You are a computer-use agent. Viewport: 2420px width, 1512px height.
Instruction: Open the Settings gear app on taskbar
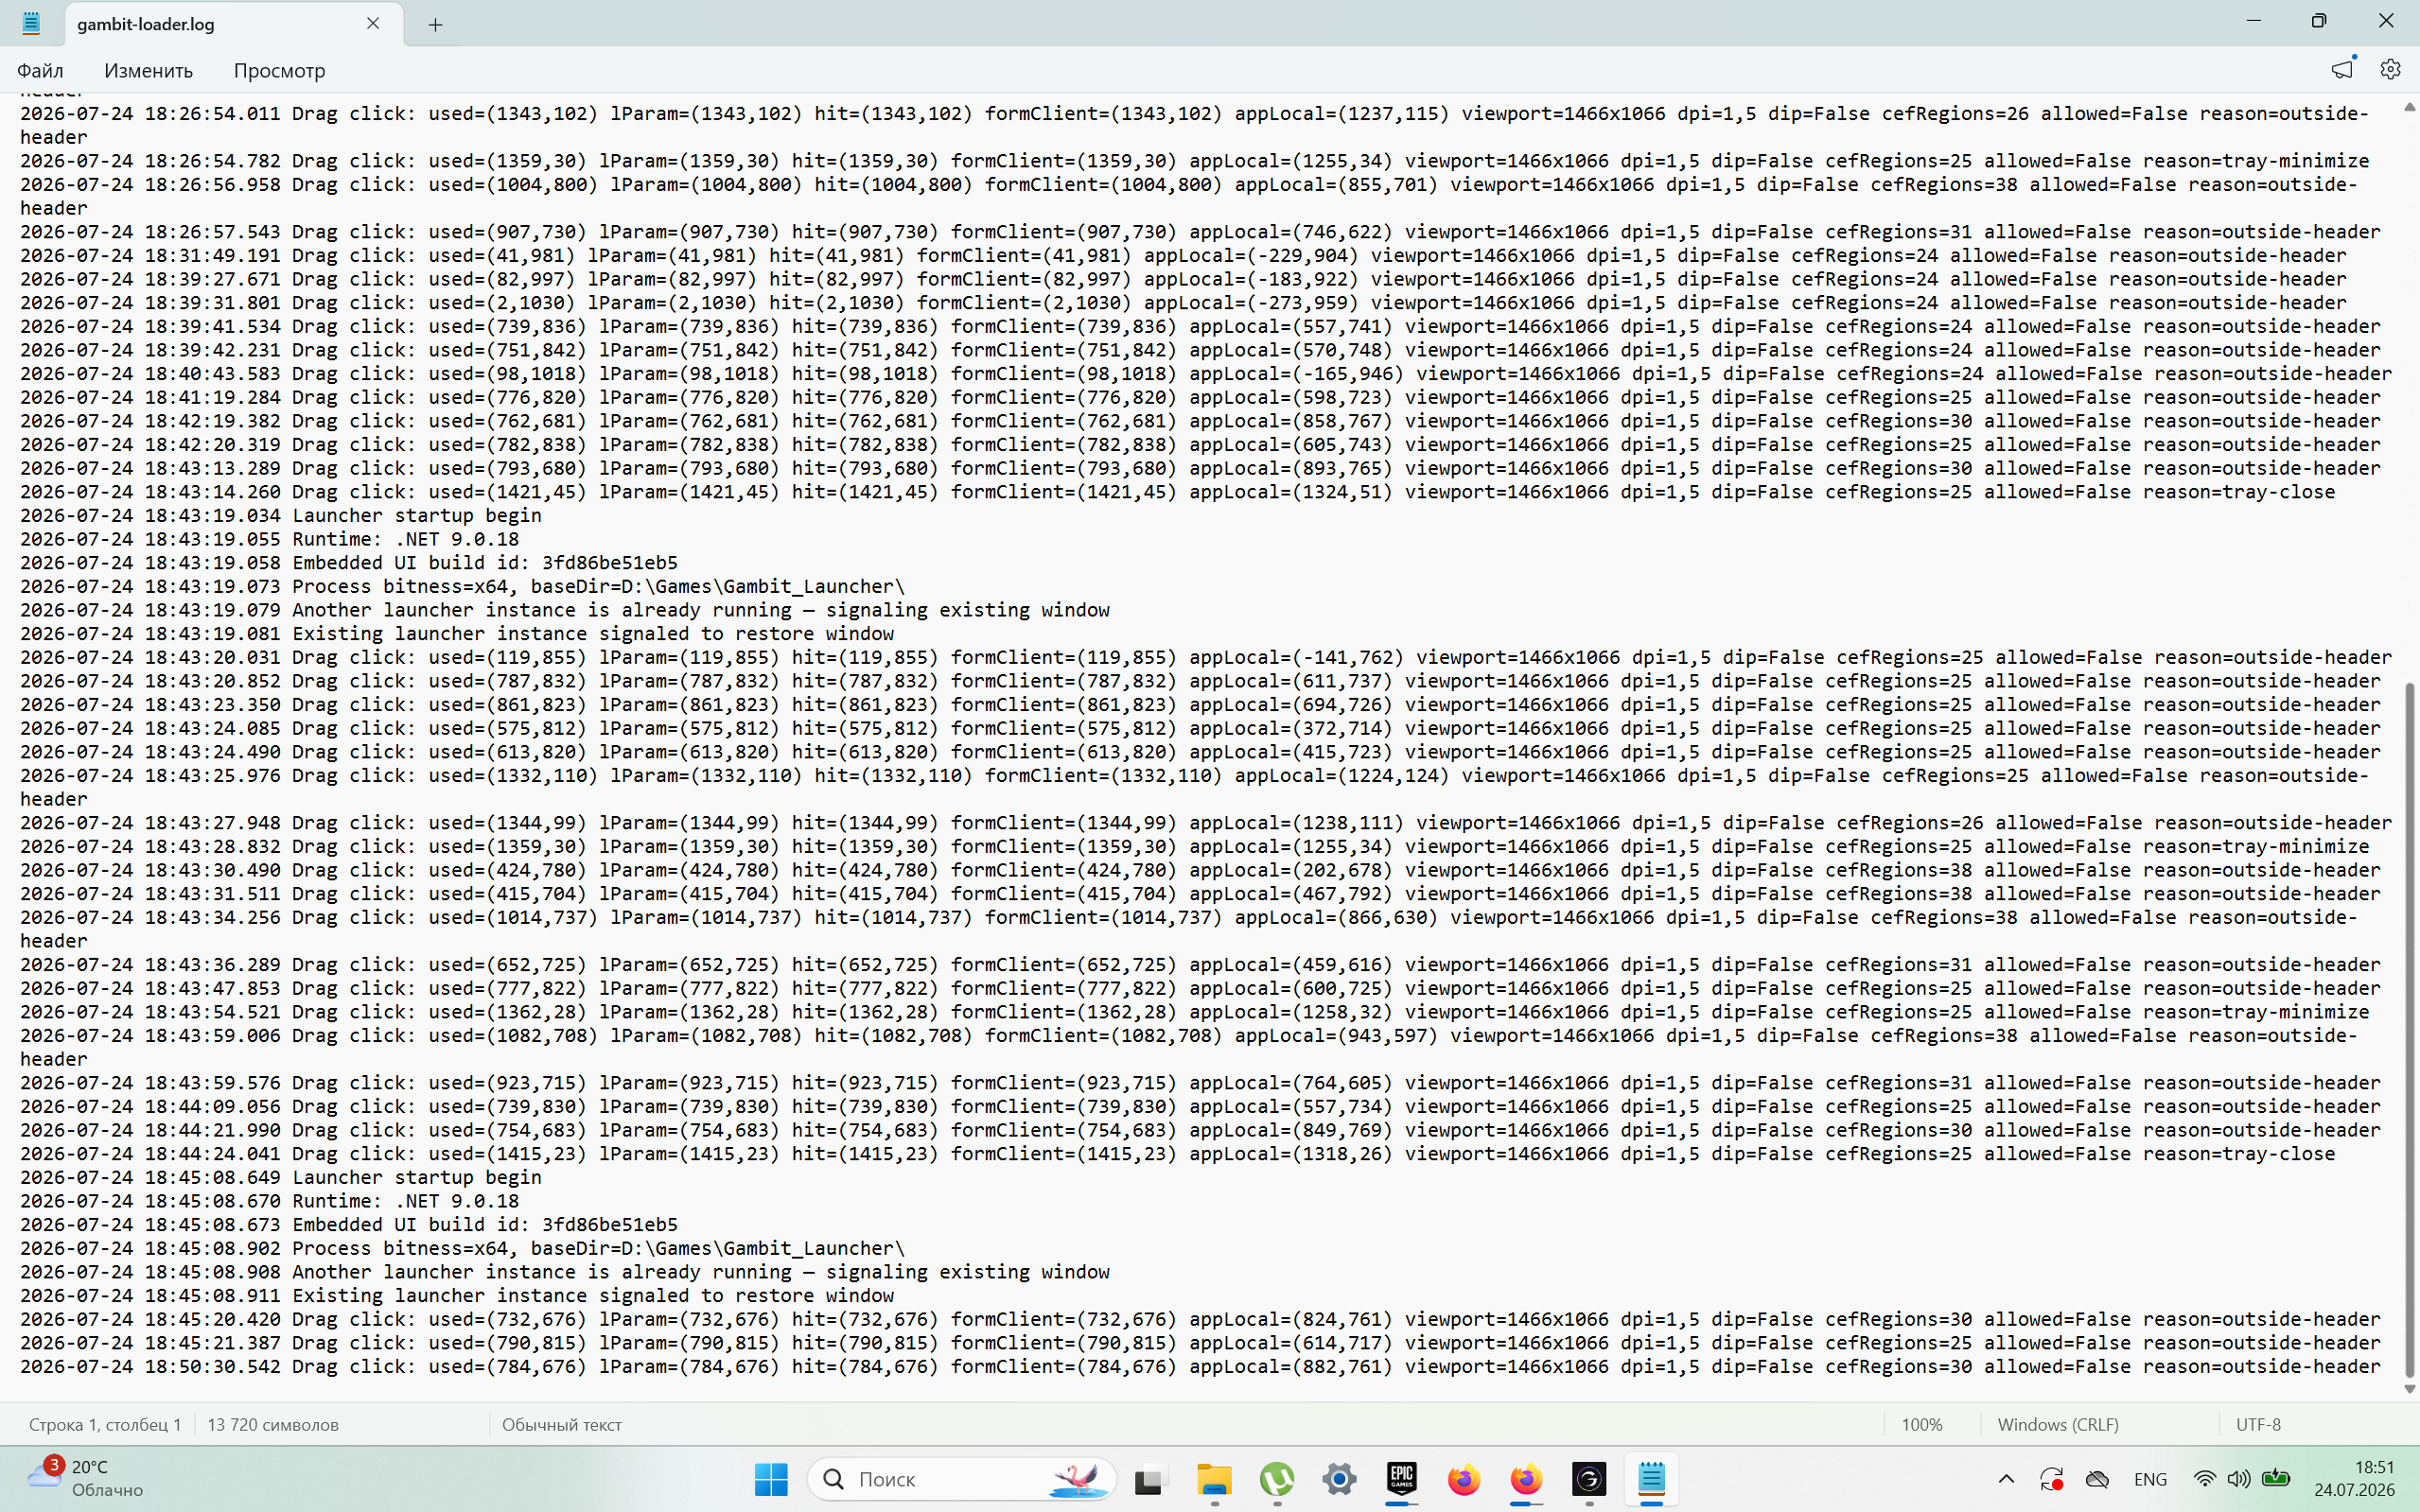coord(1339,1478)
